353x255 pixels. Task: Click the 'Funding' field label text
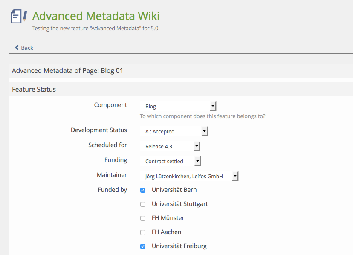point(116,160)
